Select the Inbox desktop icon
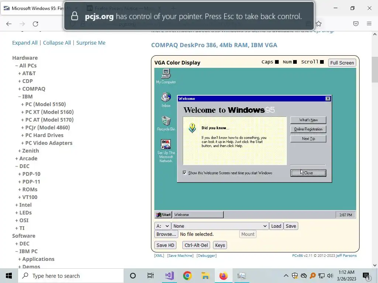 pyautogui.click(x=166, y=100)
